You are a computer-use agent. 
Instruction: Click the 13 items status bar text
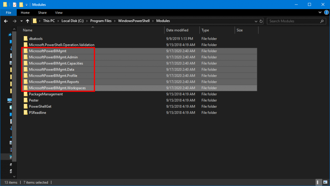[x=11, y=182]
